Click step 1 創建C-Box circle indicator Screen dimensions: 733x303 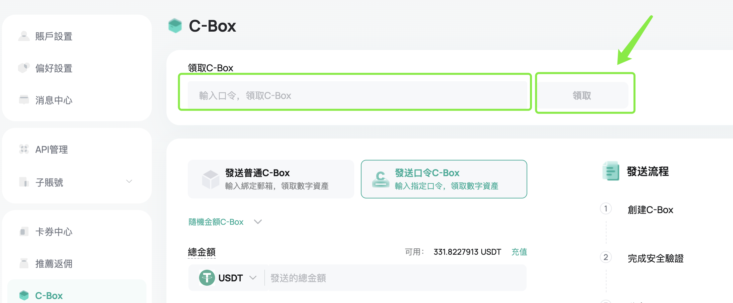[606, 209]
